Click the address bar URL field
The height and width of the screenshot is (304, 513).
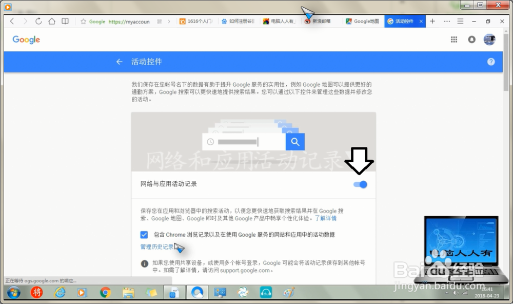[x=129, y=22]
